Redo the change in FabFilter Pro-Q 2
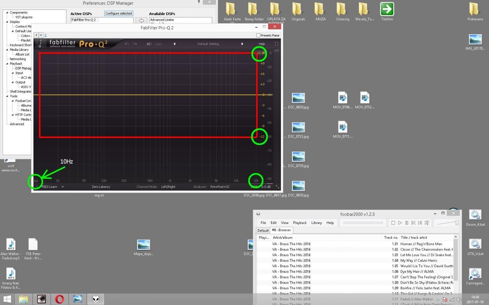The image size is (489, 305). [x=135, y=44]
